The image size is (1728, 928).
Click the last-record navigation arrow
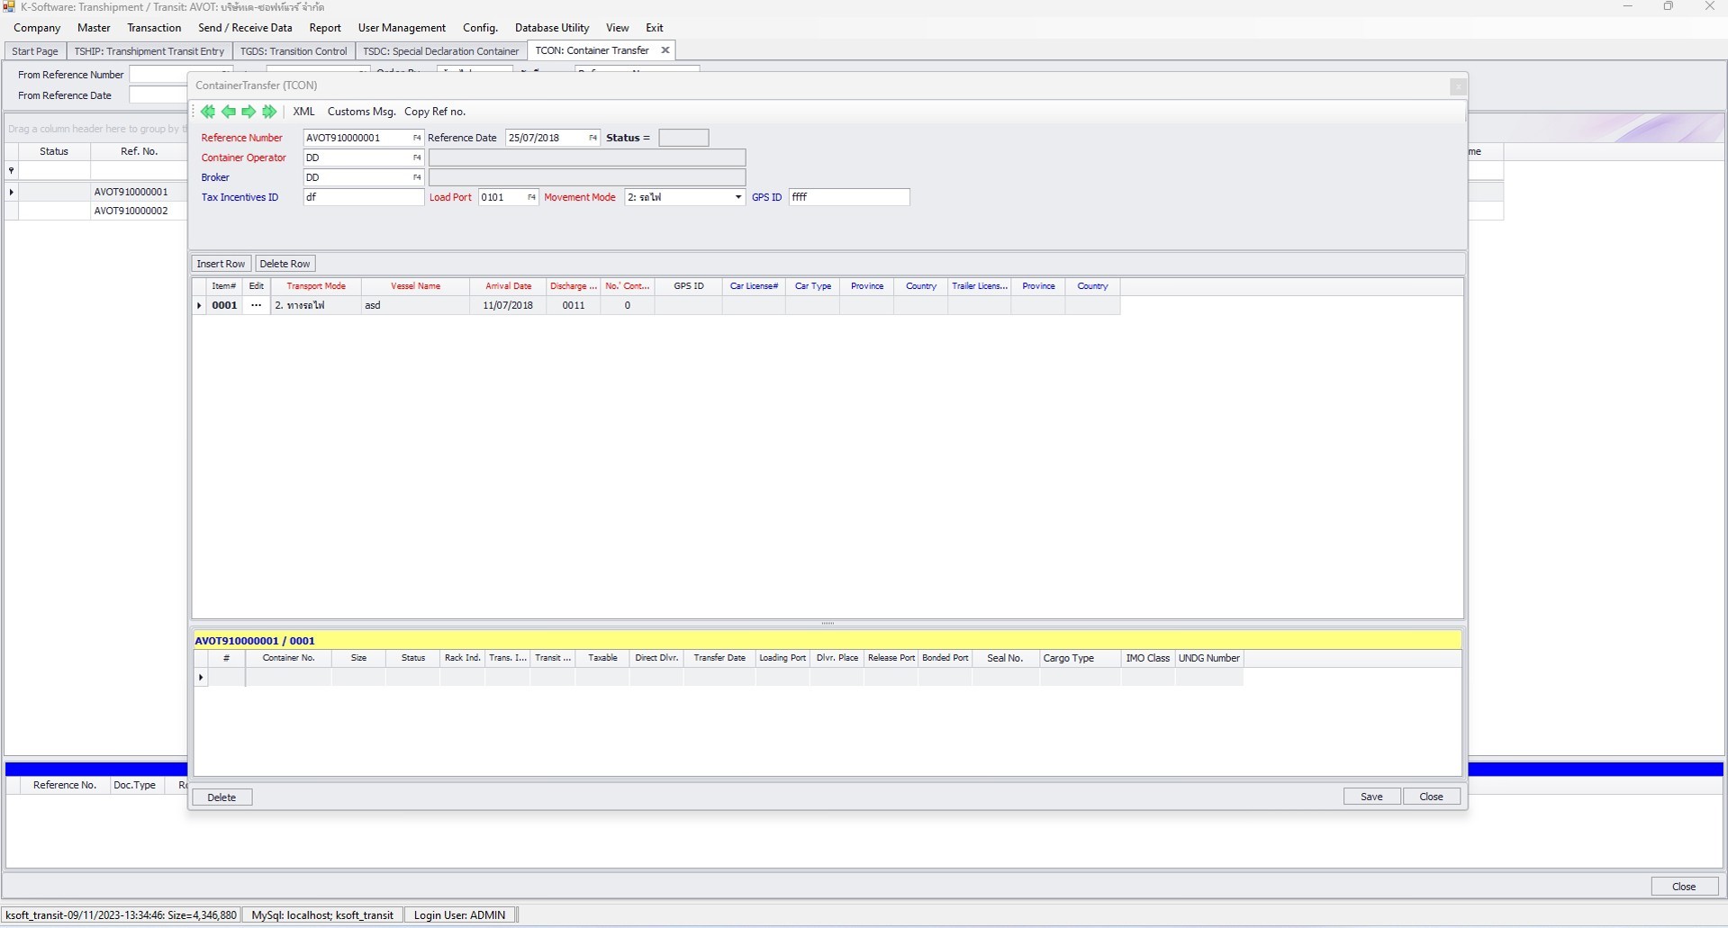click(269, 112)
